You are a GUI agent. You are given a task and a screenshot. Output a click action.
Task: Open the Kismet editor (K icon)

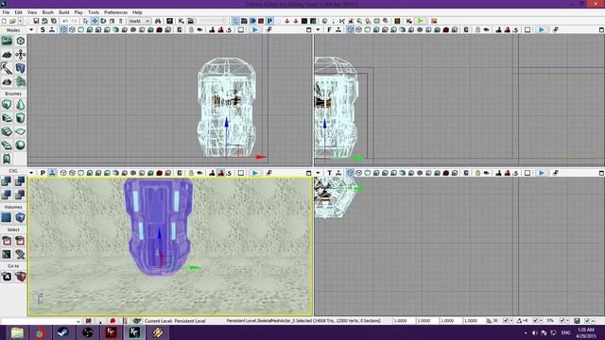[x=181, y=21]
